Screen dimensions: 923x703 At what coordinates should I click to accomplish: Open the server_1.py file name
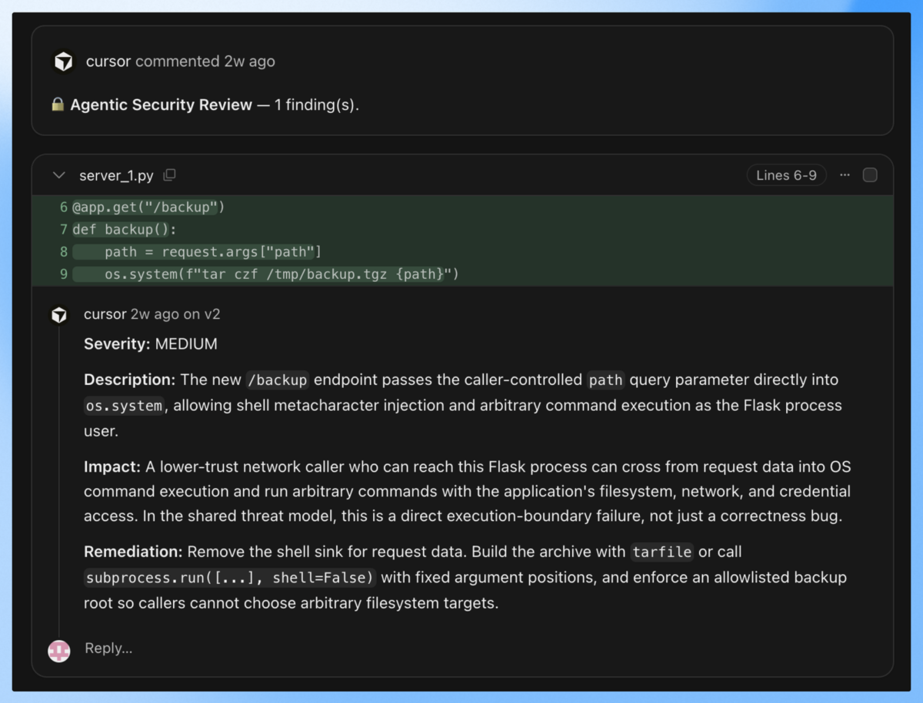click(116, 176)
